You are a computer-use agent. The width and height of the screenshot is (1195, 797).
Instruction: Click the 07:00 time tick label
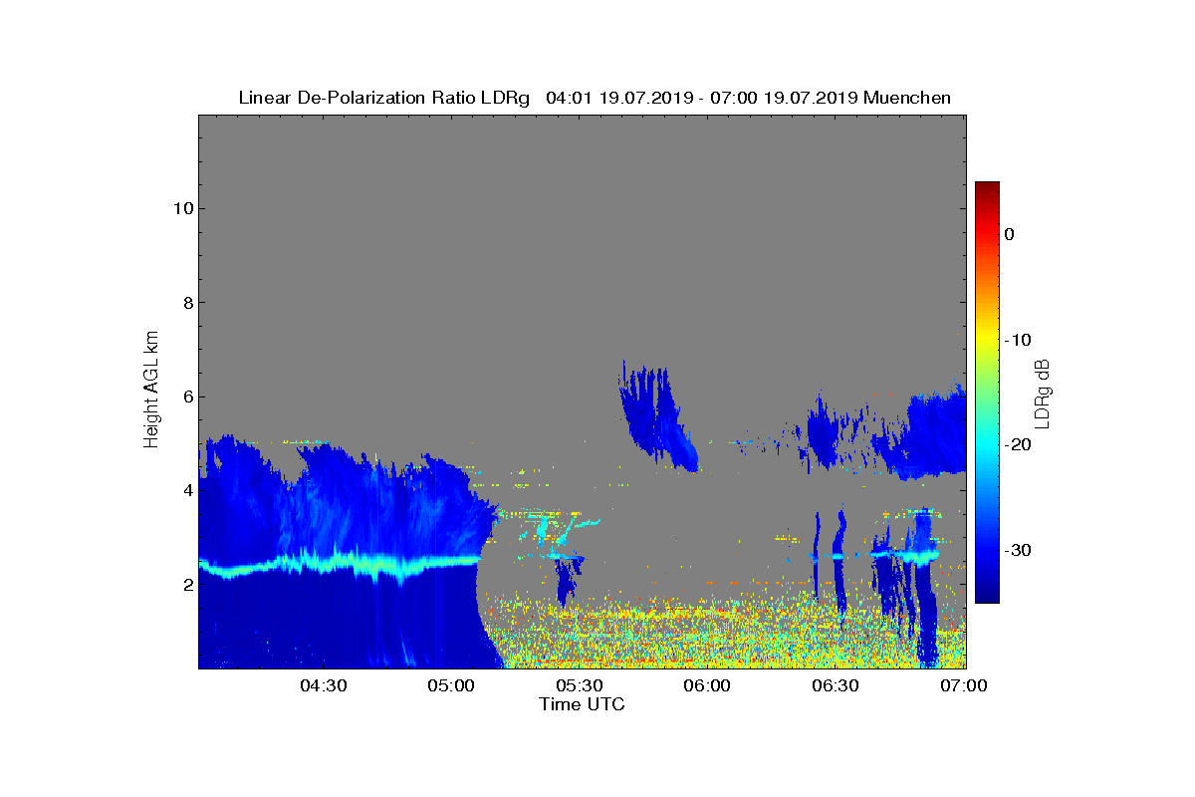964,686
